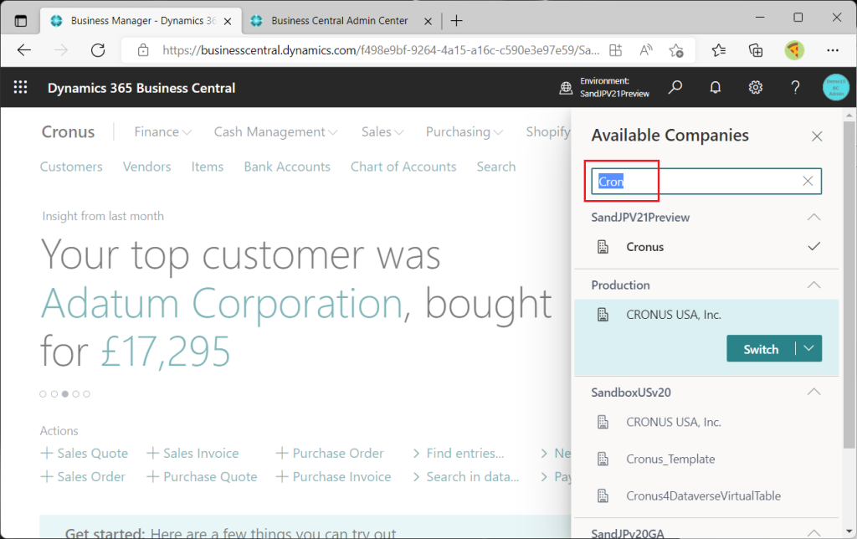The image size is (857, 539).
Task: Collapse the SandJPV21Preview environment group
Action: pyautogui.click(x=813, y=217)
